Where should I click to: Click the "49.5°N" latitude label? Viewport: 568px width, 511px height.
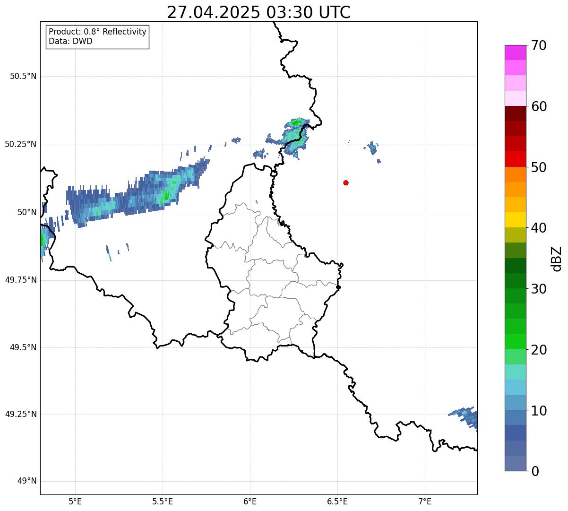click(23, 347)
